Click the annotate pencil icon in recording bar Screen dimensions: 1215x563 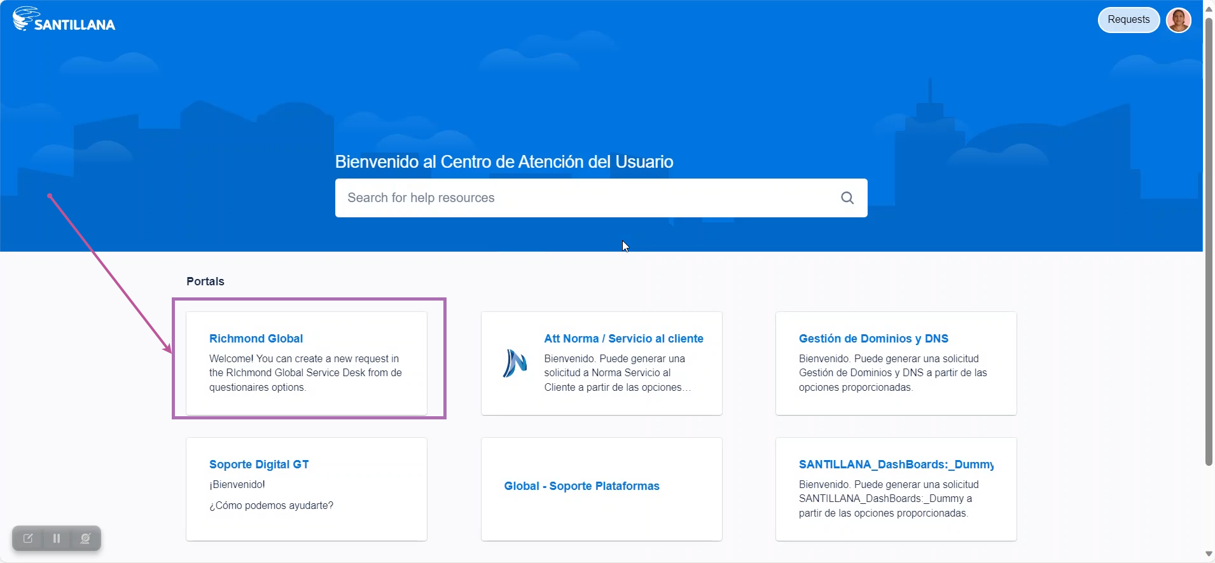[x=28, y=538]
